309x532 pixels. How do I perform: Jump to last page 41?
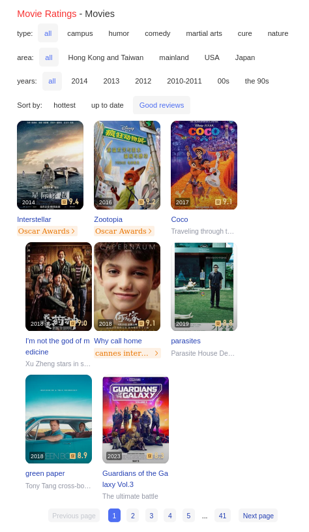(x=222, y=516)
